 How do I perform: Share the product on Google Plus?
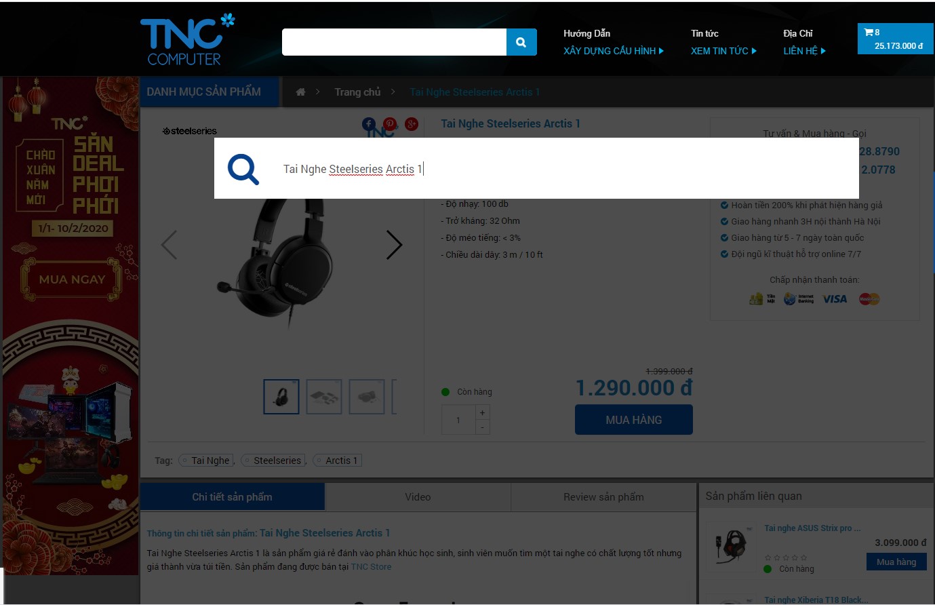pyautogui.click(x=412, y=123)
